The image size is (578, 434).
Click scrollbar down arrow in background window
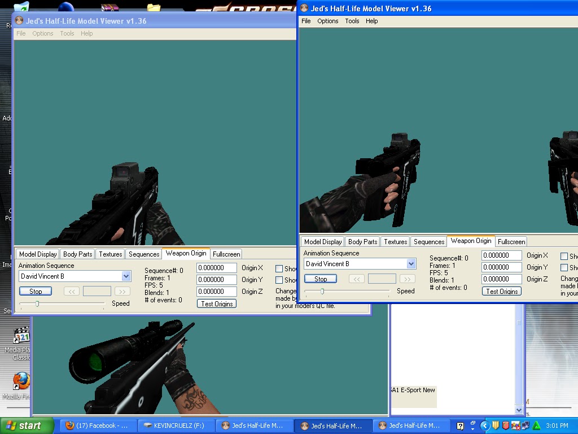pos(519,410)
